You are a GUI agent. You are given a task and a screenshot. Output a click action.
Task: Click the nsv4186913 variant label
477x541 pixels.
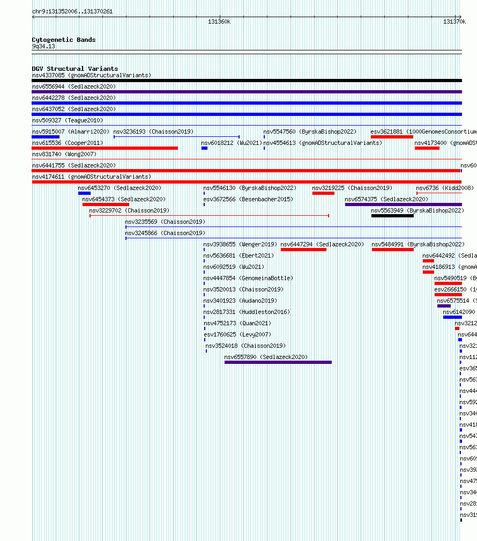450,267
